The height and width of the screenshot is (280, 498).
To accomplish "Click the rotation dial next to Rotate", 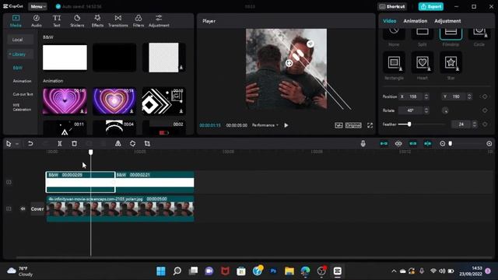I will pyautogui.click(x=445, y=110).
